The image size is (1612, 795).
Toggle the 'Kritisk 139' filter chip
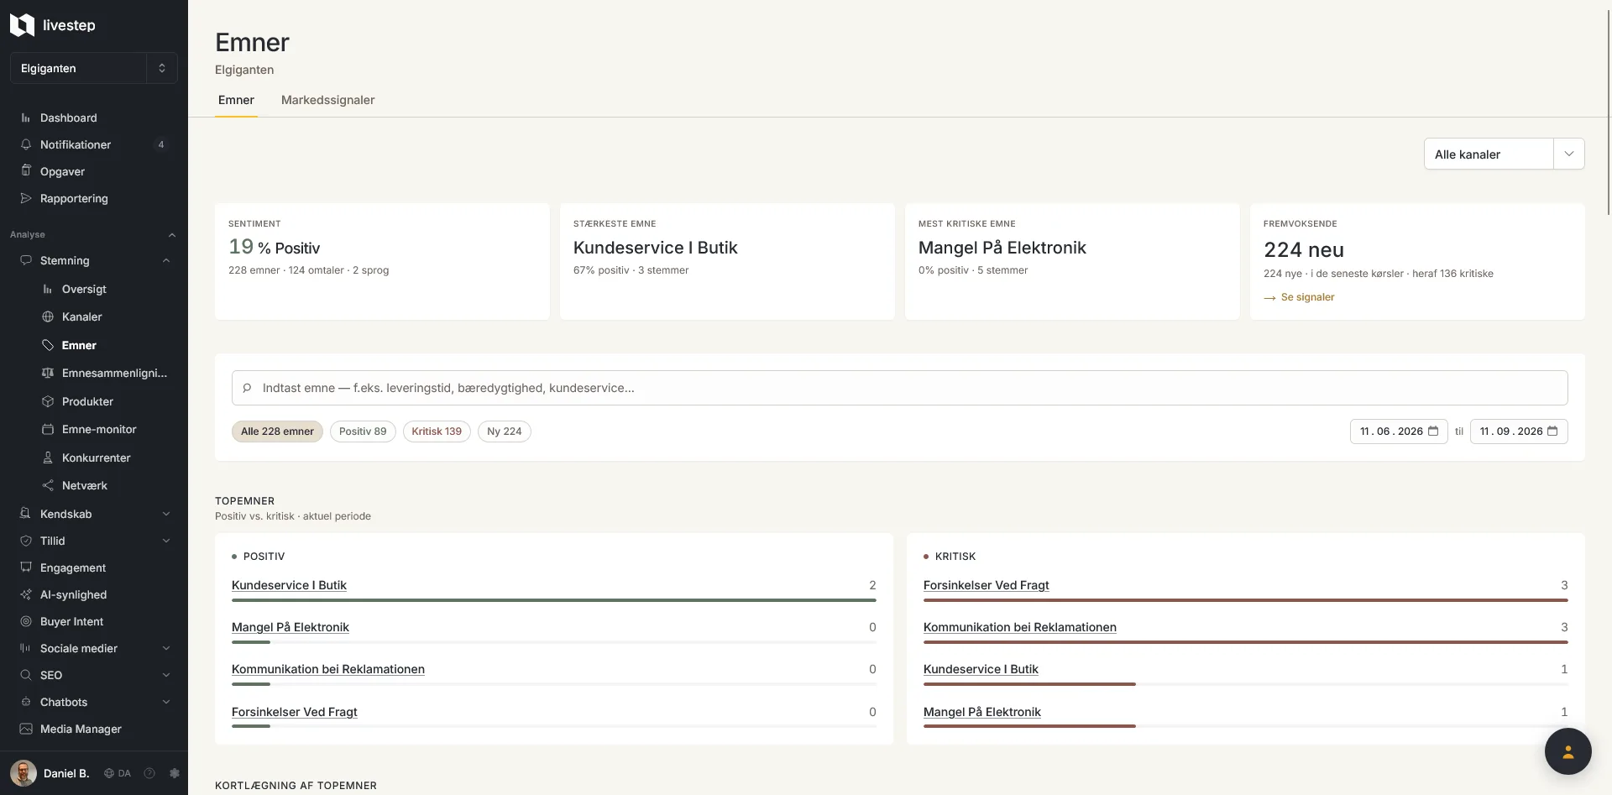click(437, 431)
